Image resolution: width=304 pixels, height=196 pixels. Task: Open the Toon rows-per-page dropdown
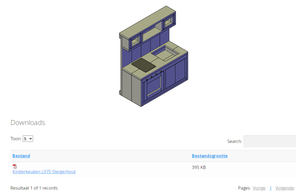click(28, 138)
